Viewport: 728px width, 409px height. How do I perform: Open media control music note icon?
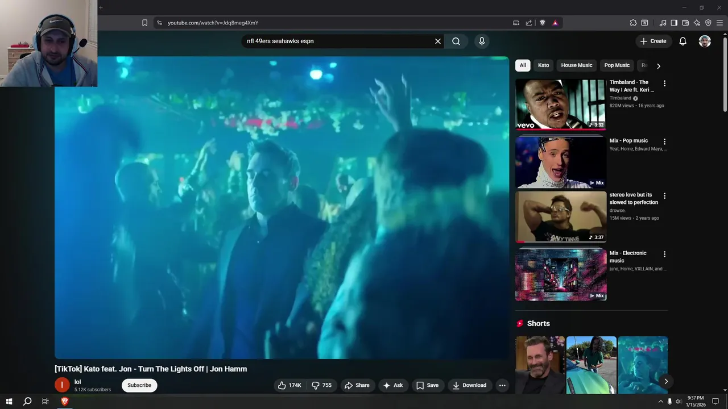[x=663, y=23]
